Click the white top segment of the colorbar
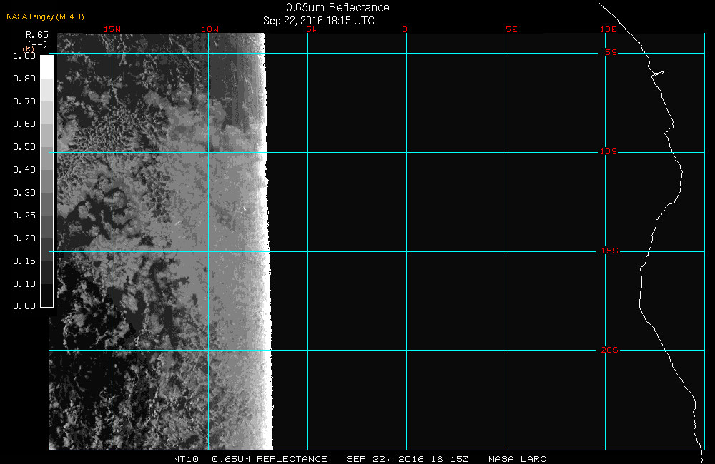This screenshot has height=464, width=715. 47,67
